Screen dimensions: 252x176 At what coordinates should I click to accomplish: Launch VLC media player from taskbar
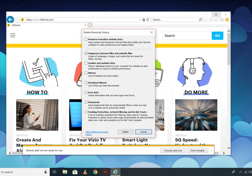(x=85, y=172)
